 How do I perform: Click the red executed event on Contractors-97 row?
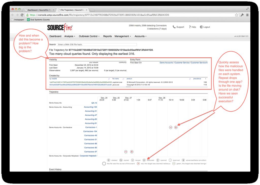(x=132, y=152)
